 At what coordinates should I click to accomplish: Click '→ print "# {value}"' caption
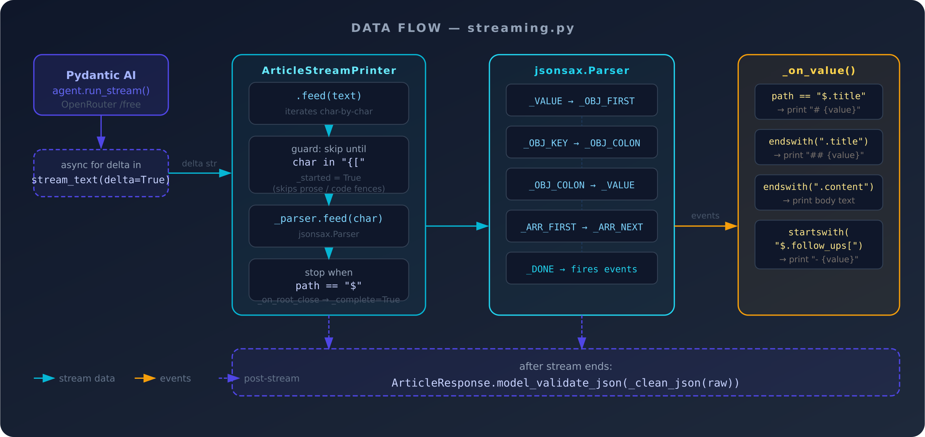[819, 110]
